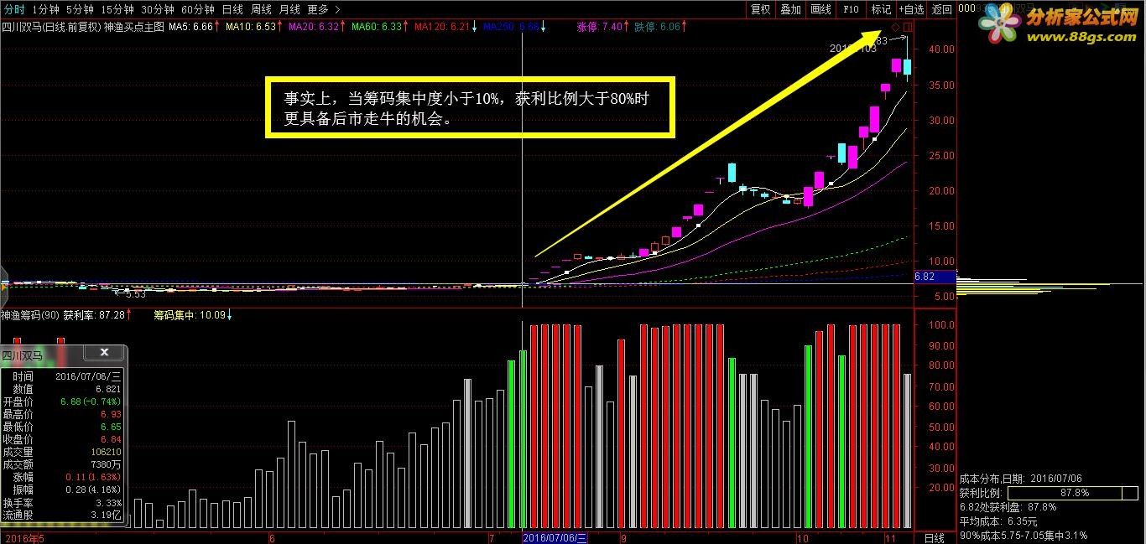This screenshot has height=544, width=1146.
Task: Click the panel layout icon beside the diamond
Action: click(908, 28)
